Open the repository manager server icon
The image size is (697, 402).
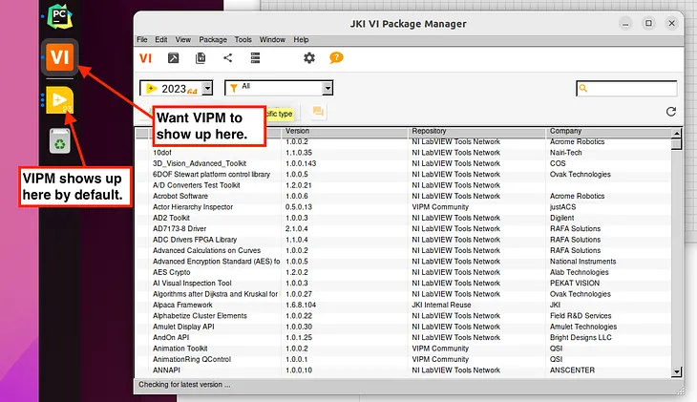tap(255, 58)
